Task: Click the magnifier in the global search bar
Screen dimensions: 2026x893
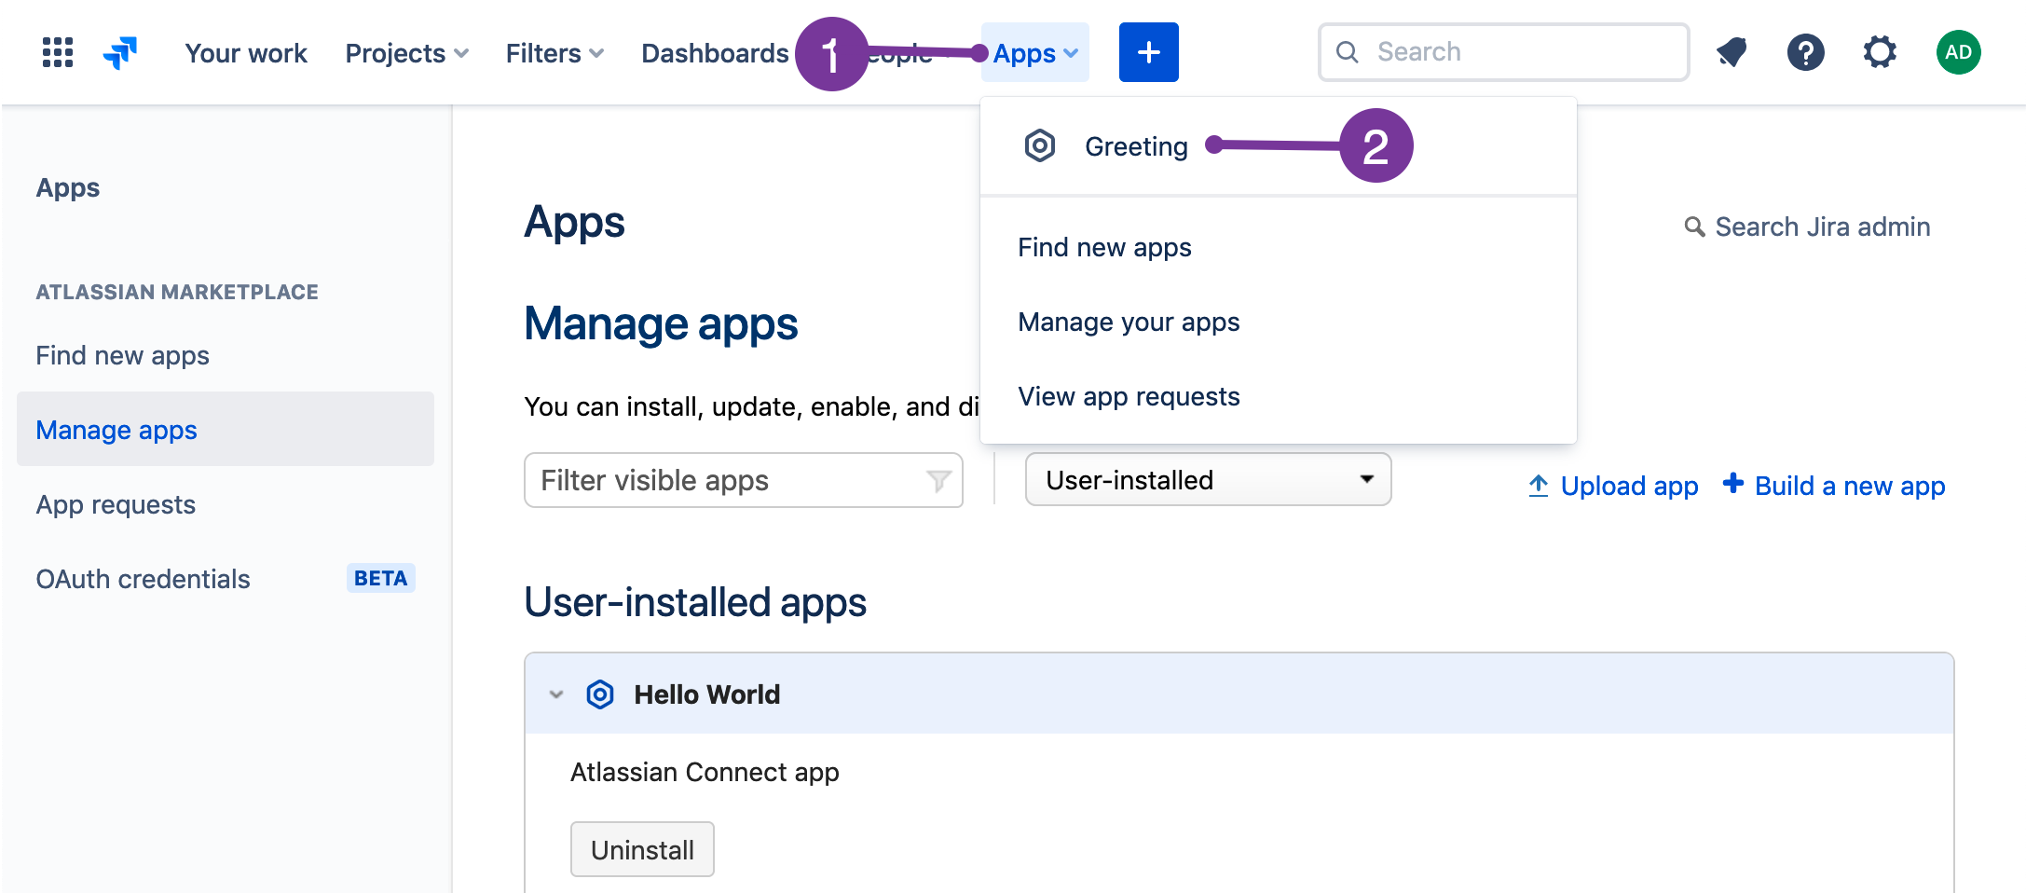Action: click(x=1348, y=52)
